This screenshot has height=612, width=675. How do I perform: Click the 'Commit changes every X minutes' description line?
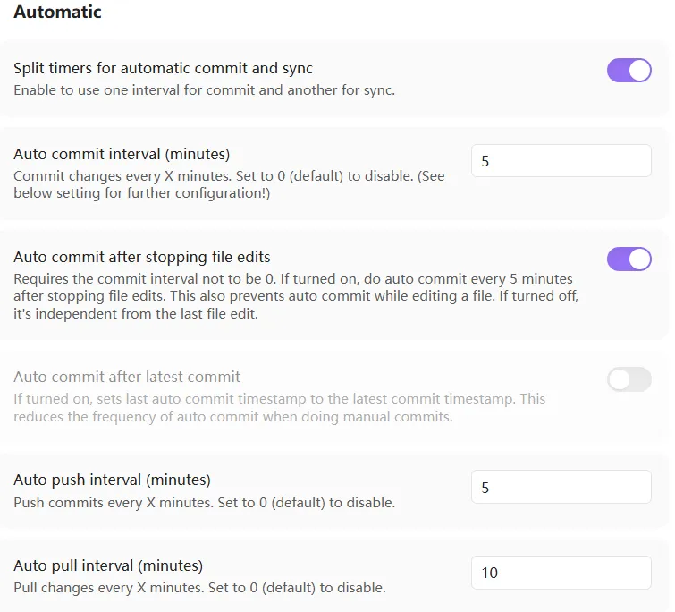tap(229, 175)
